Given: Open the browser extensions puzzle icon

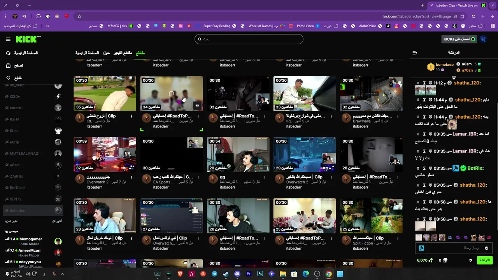Looking at the screenshot, I should [38, 16].
